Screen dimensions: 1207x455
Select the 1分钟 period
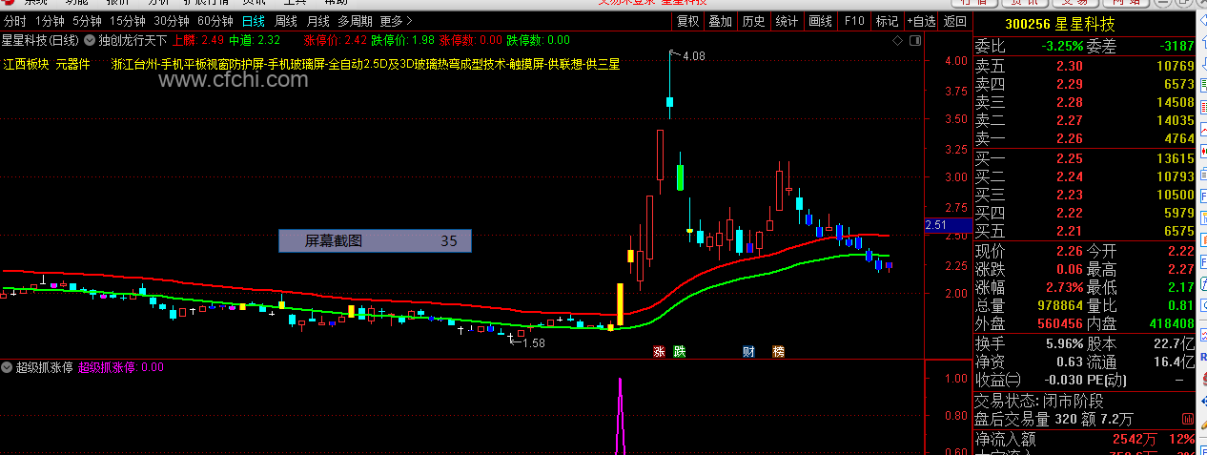tap(49, 21)
